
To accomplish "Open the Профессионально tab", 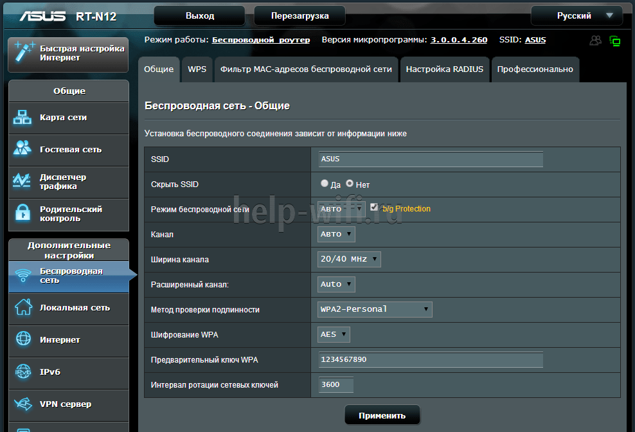I will pyautogui.click(x=535, y=69).
